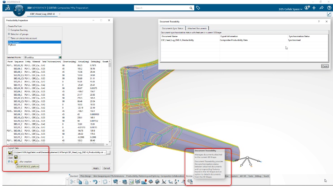Click the plus Add icon in top bar
This screenshot has height=188, width=333.
[x=314, y=8]
